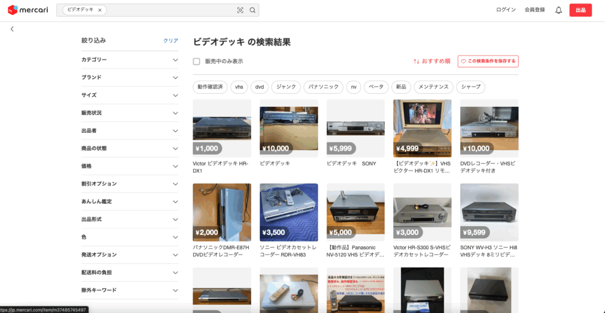605x313 pixels.
Task: Select the シャープ keyword chip
Action: [x=471, y=87]
